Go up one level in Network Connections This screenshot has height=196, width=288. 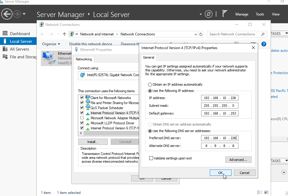[x=64, y=34]
